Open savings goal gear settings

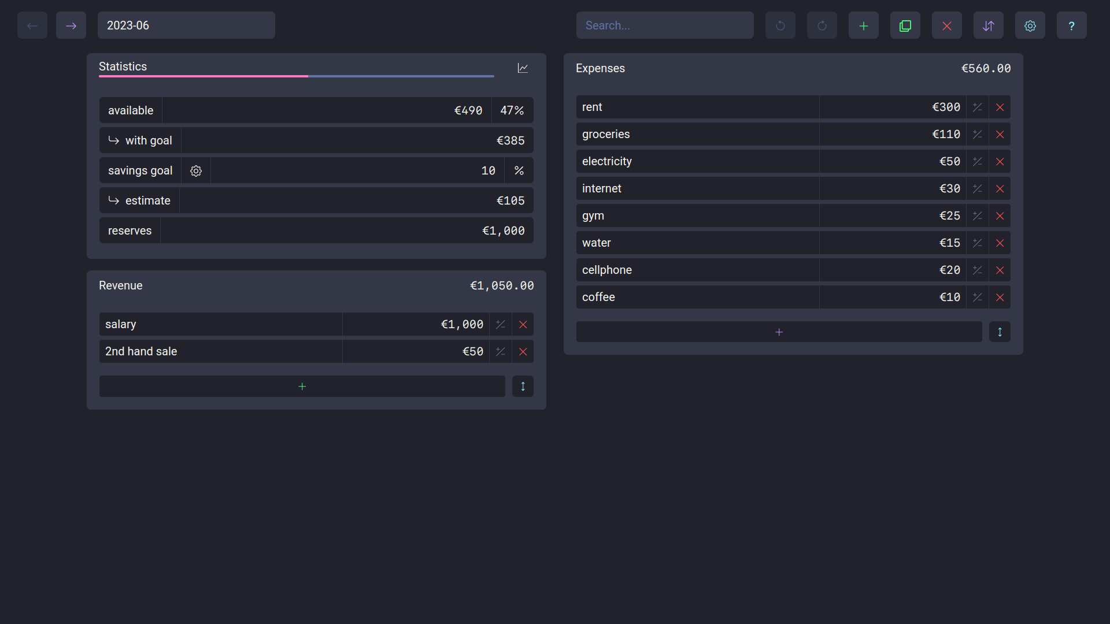click(196, 170)
